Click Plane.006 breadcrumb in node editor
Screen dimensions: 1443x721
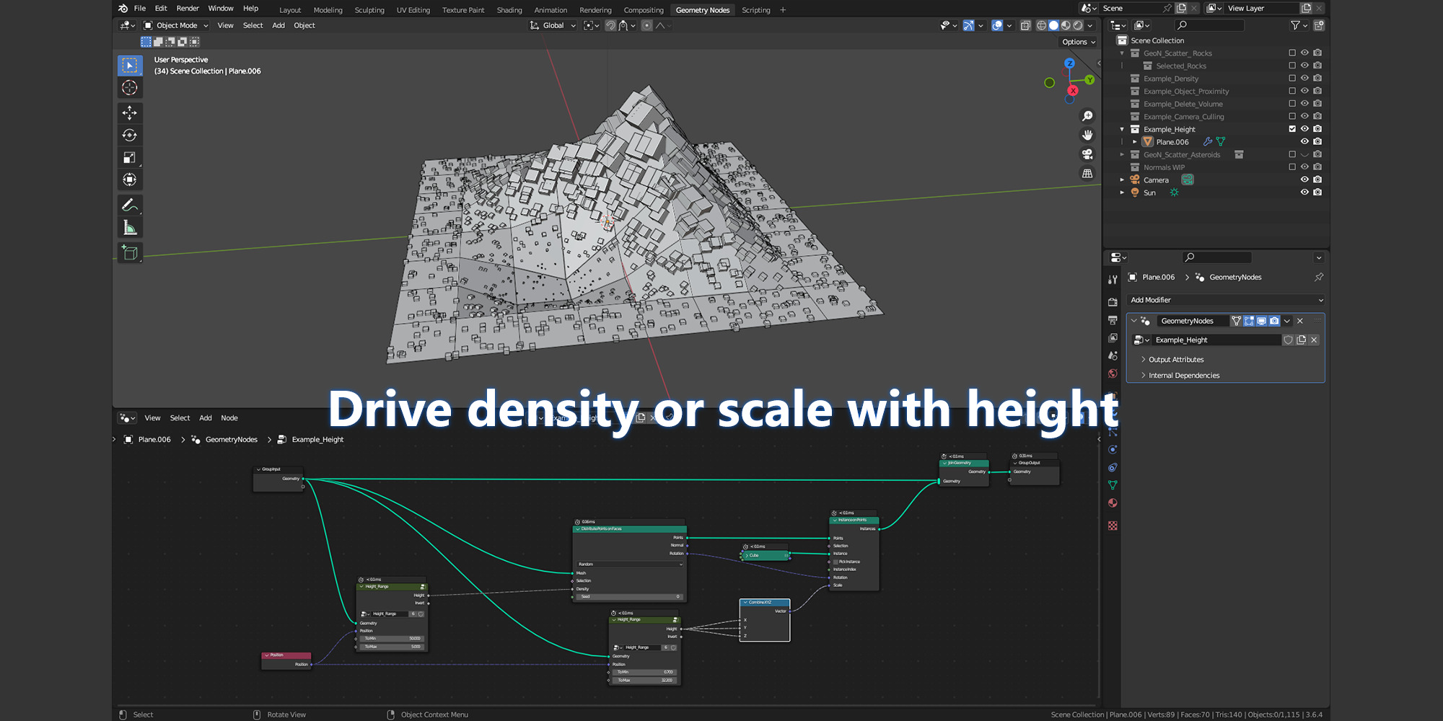pos(154,440)
